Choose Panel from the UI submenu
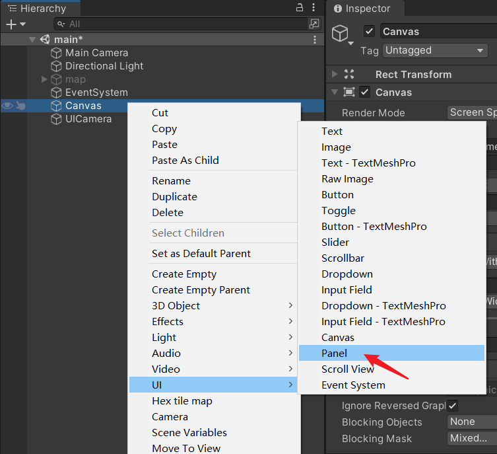Image resolution: width=497 pixels, height=454 pixels. click(391, 353)
